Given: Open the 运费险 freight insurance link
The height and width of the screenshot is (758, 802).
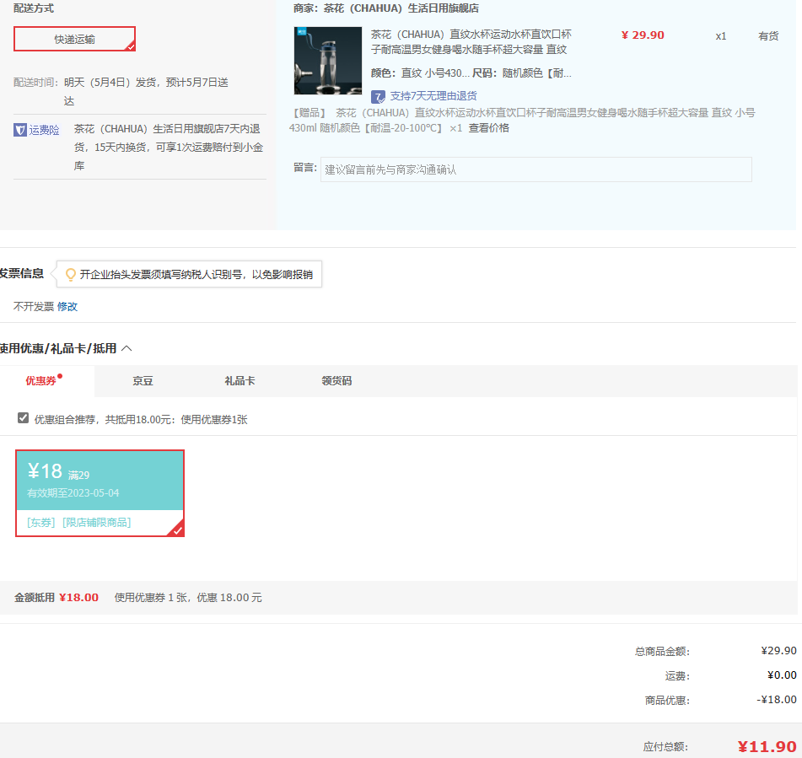Looking at the screenshot, I should click(x=44, y=130).
